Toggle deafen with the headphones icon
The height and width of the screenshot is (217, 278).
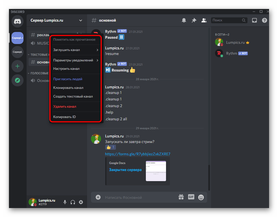click(x=73, y=202)
